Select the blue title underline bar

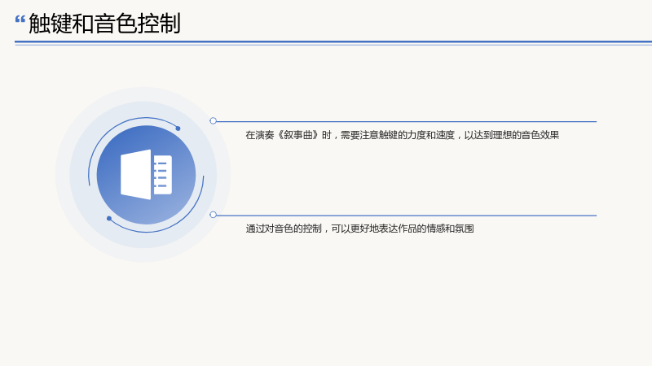point(333,43)
